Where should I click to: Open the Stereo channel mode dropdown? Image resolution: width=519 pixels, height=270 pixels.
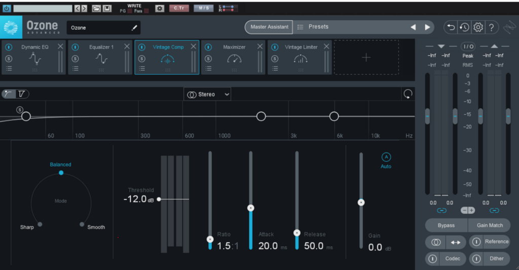tap(208, 94)
